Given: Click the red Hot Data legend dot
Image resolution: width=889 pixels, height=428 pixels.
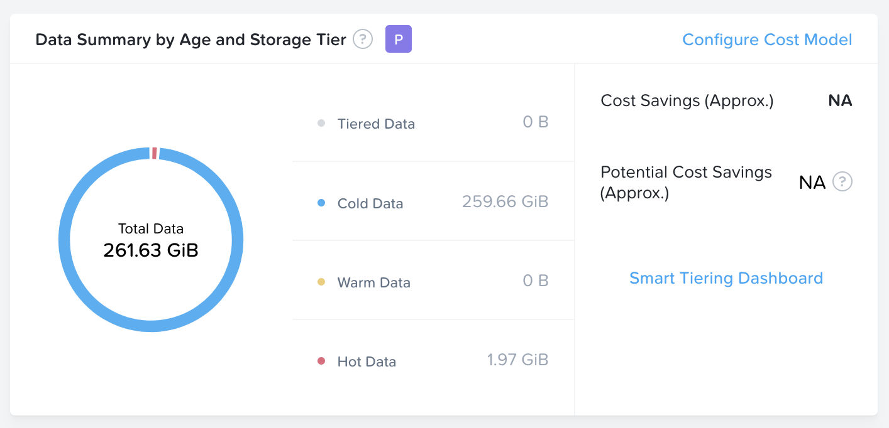Looking at the screenshot, I should (x=321, y=361).
